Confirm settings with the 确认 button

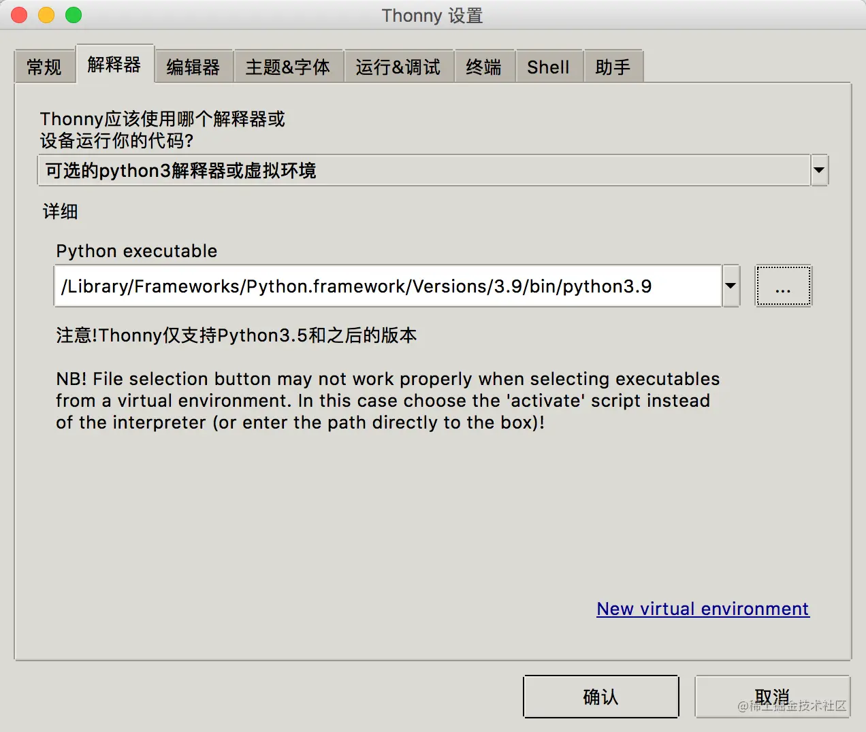[x=600, y=697]
